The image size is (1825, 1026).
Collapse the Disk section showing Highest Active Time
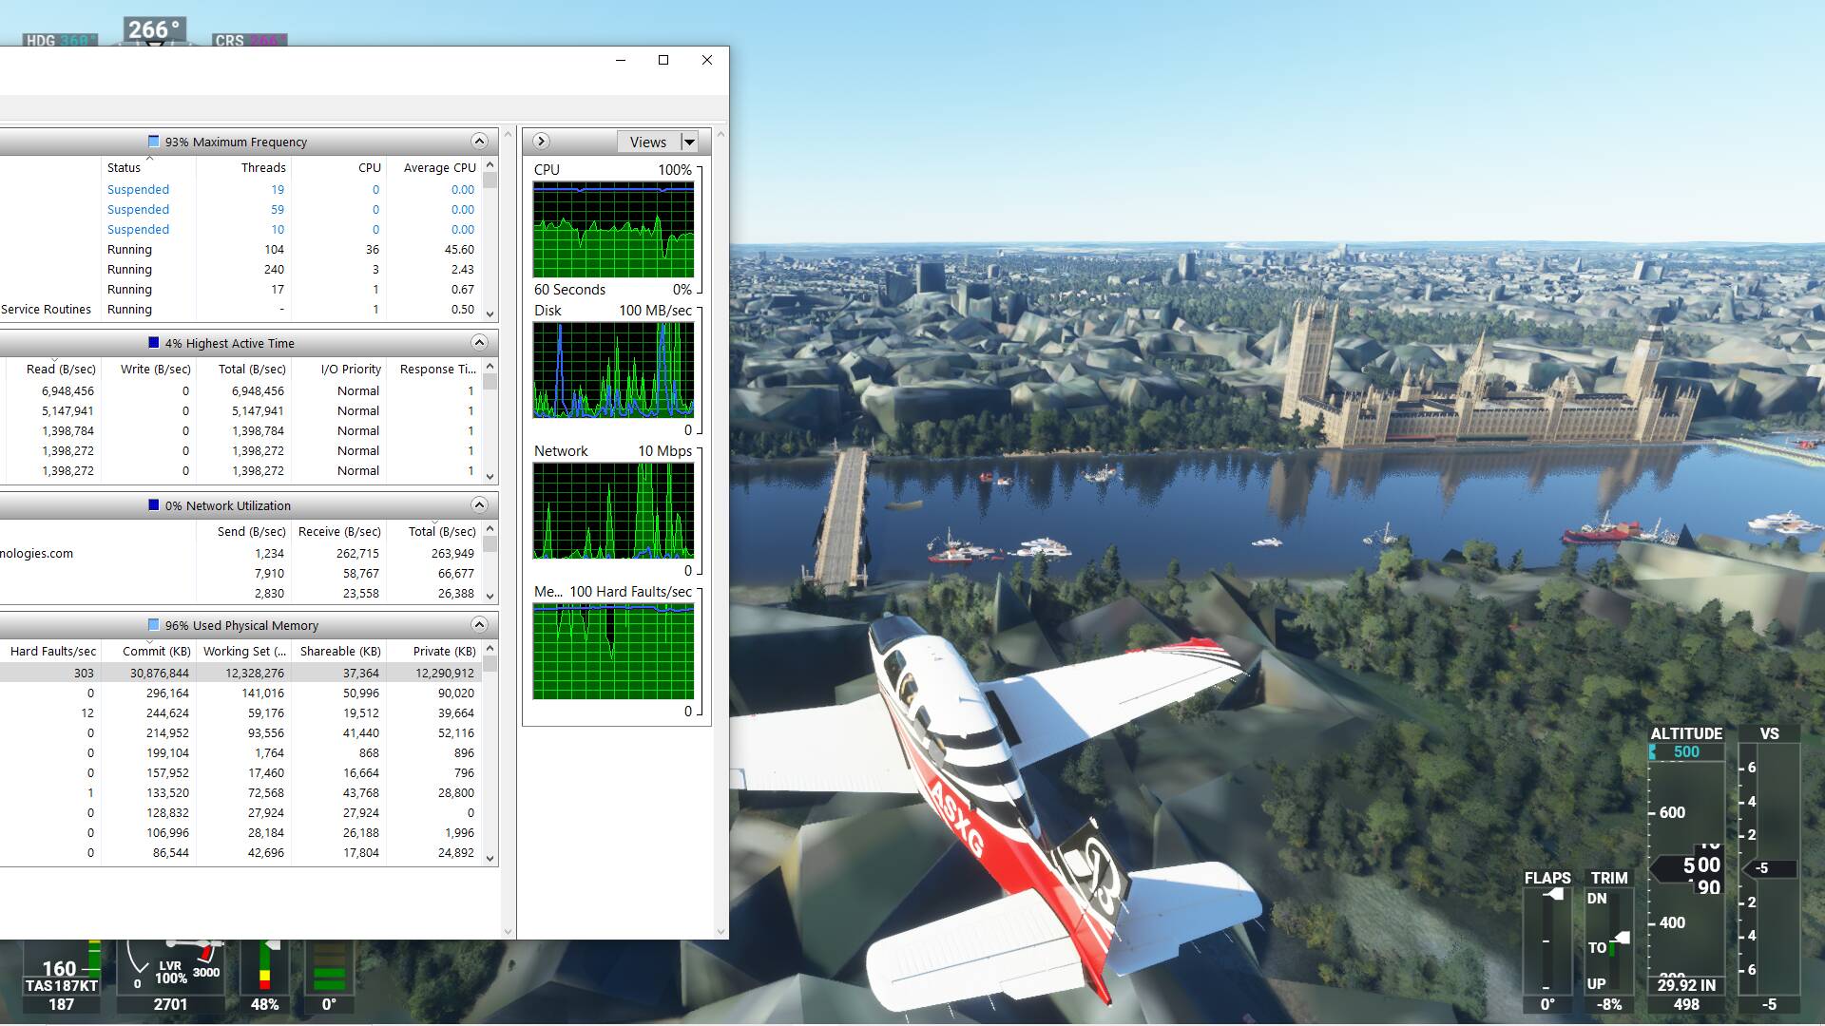(479, 343)
